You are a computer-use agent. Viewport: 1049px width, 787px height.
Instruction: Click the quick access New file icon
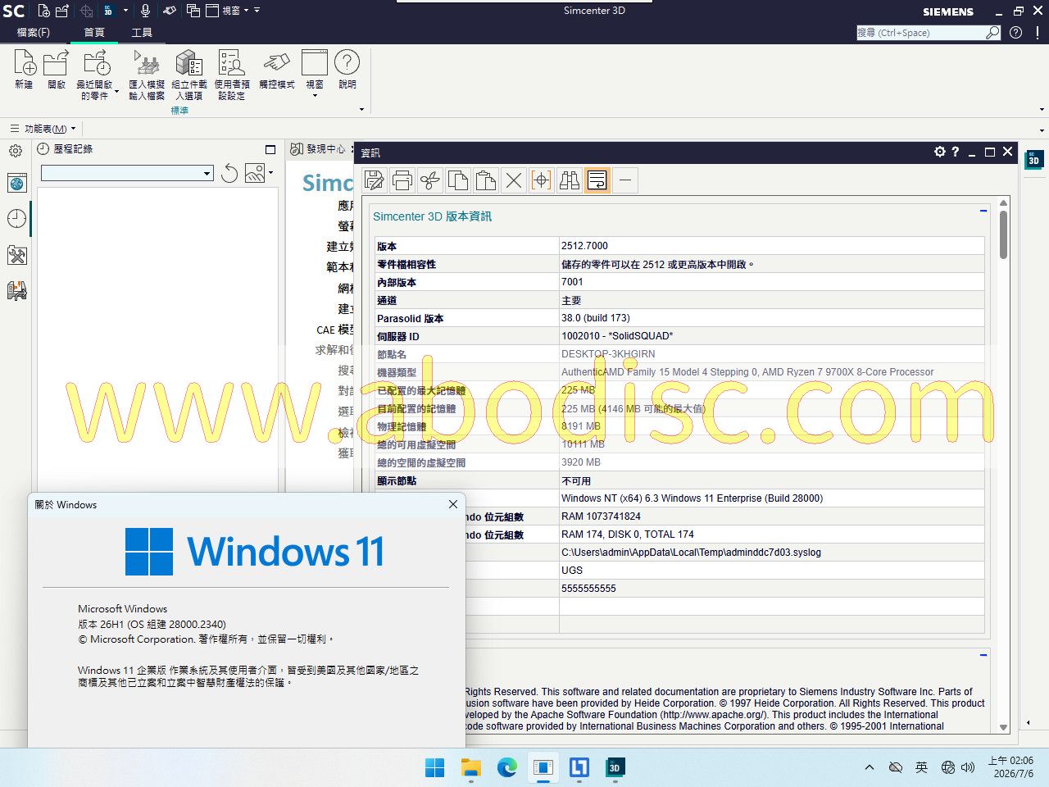pos(44,11)
